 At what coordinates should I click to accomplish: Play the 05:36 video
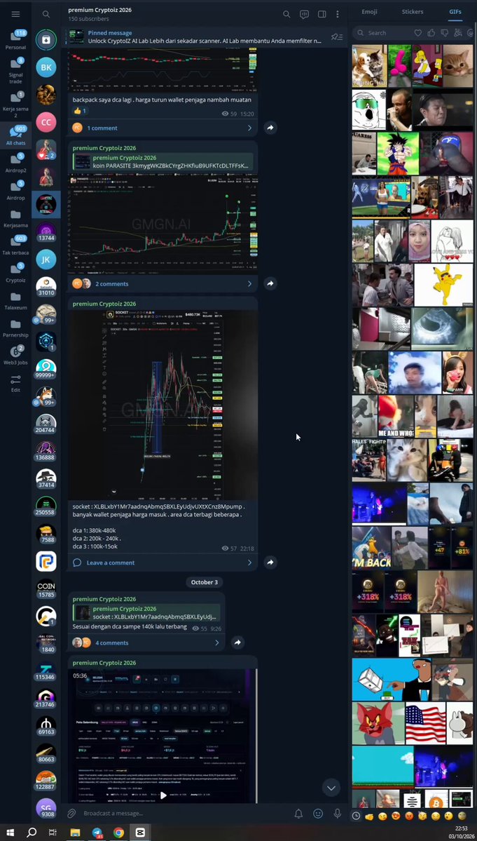pyautogui.click(x=163, y=795)
